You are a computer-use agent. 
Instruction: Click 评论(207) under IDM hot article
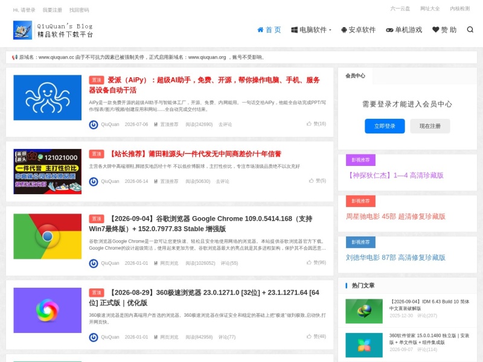click(427, 316)
